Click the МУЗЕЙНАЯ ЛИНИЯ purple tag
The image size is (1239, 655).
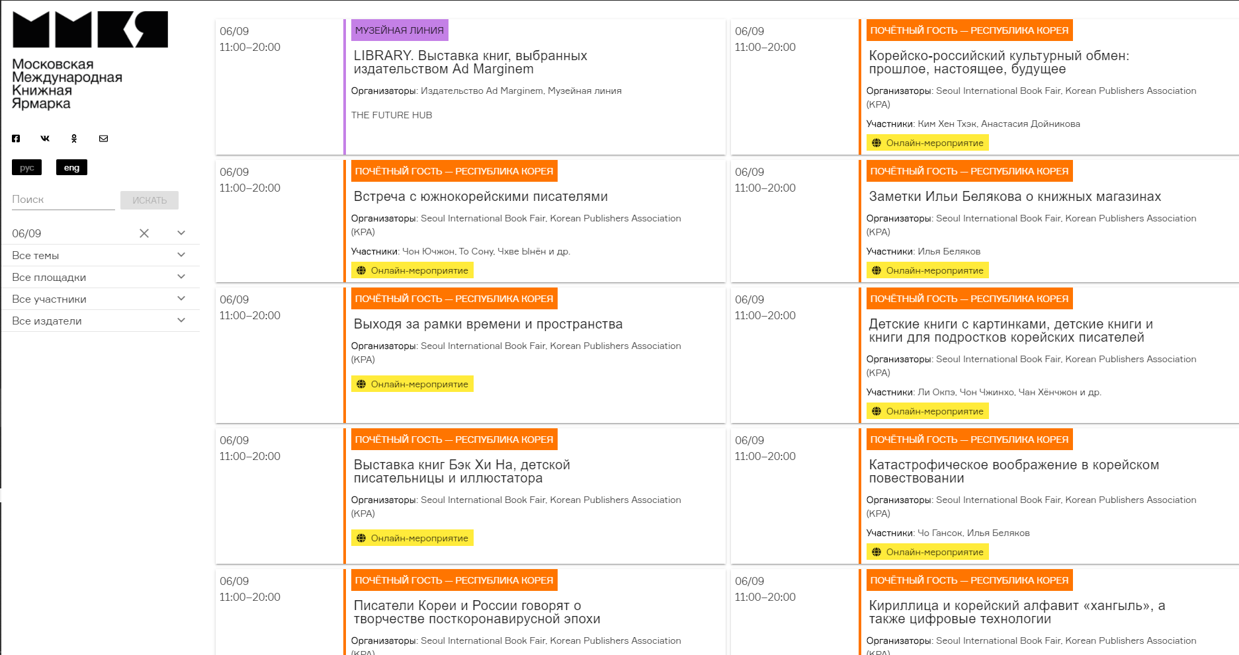[x=400, y=30]
